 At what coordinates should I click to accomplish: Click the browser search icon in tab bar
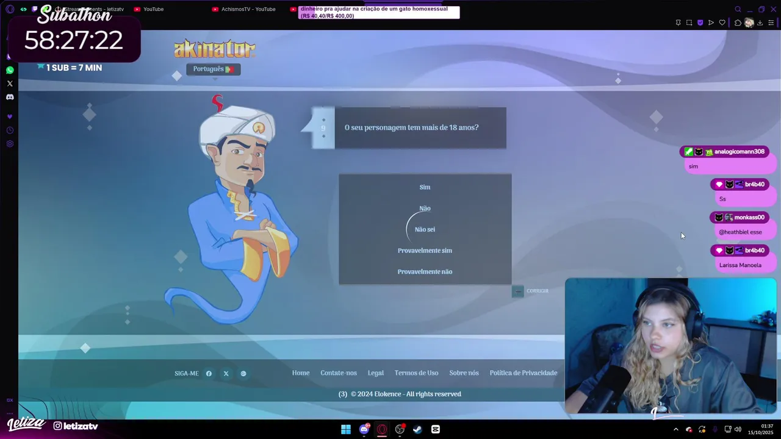tap(738, 9)
